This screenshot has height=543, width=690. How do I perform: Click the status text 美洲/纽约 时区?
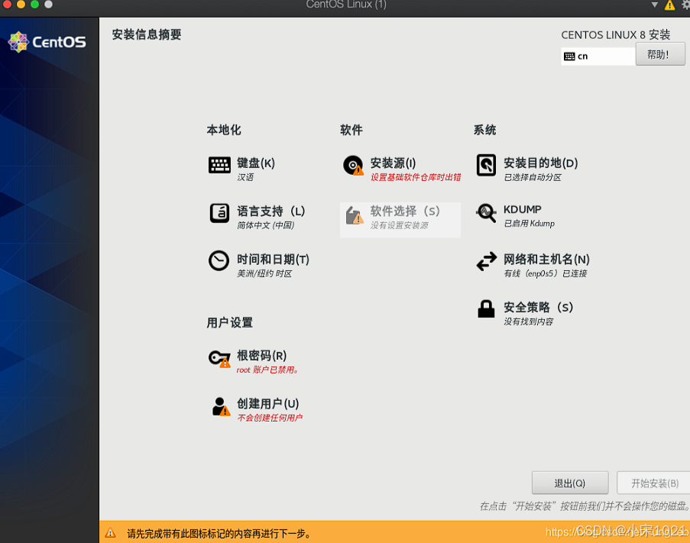(x=264, y=273)
